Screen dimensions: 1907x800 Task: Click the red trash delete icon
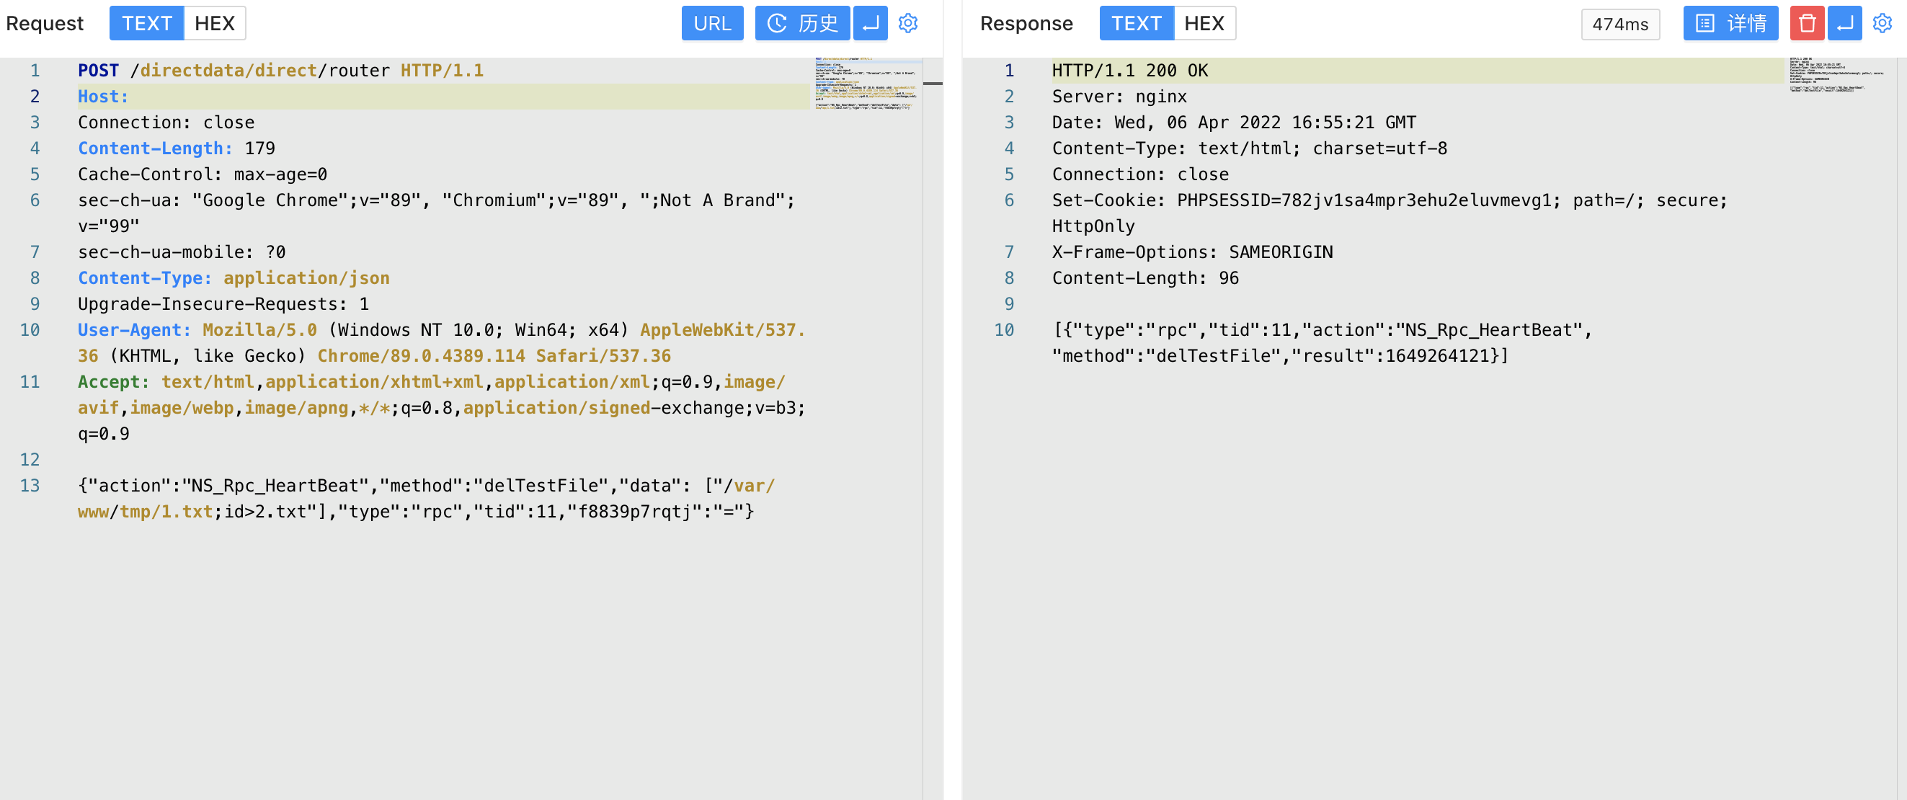coord(1806,23)
